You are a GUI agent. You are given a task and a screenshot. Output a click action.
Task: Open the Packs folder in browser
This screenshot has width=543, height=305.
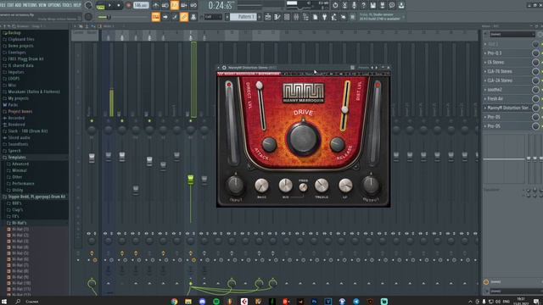(x=13, y=105)
